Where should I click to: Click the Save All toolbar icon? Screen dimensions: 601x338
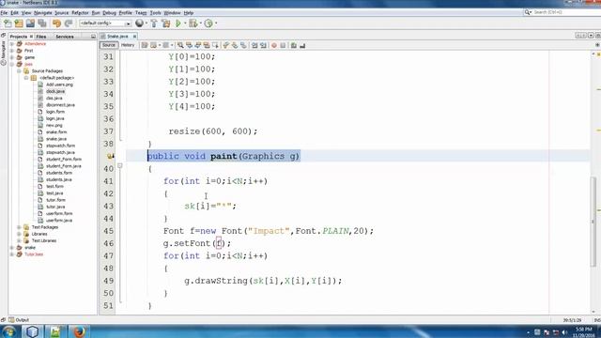[41, 23]
